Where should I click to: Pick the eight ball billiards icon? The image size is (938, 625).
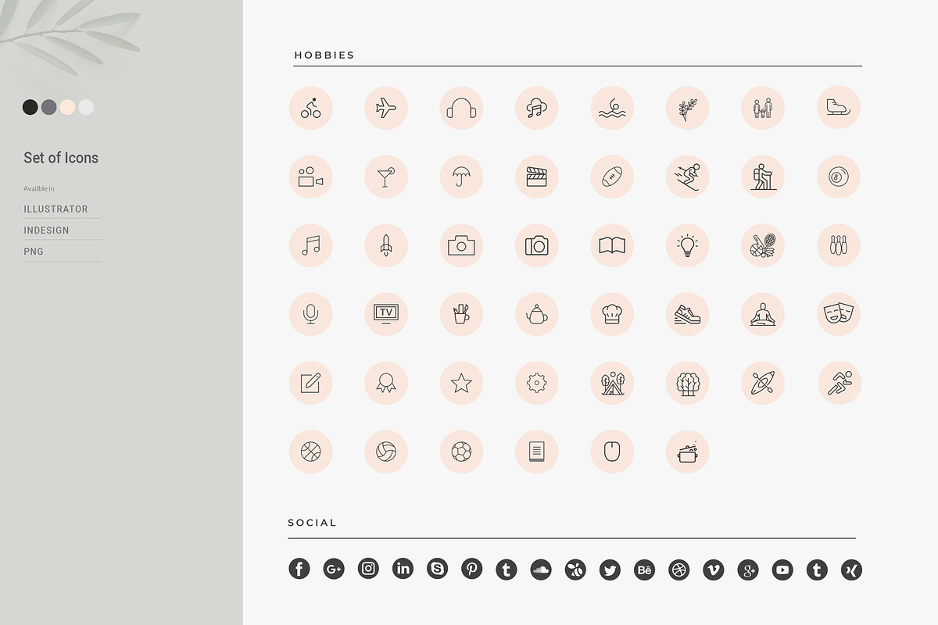pos(839,177)
